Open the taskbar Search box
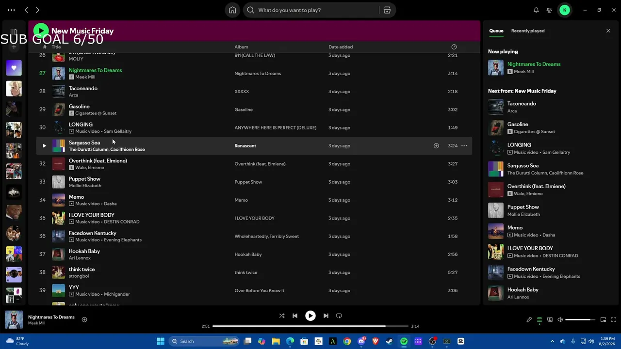Image resolution: width=621 pixels, height=349 pixels. (x=204, y=341)
